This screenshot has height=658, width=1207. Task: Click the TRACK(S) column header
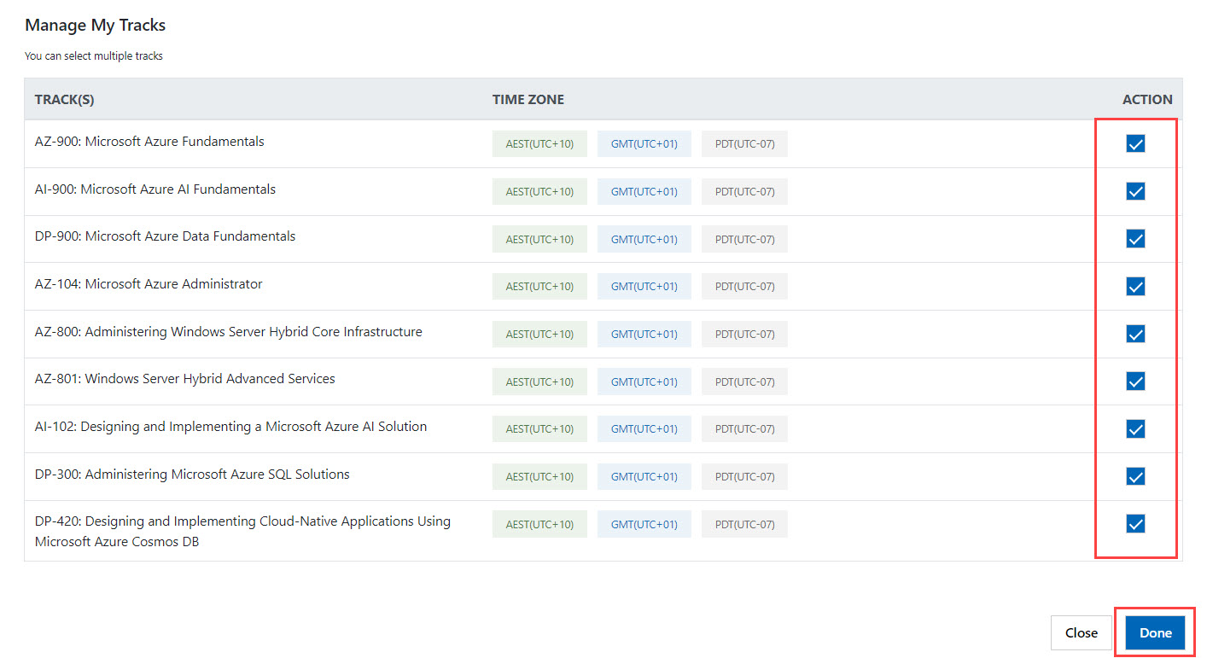click(64, 100)
